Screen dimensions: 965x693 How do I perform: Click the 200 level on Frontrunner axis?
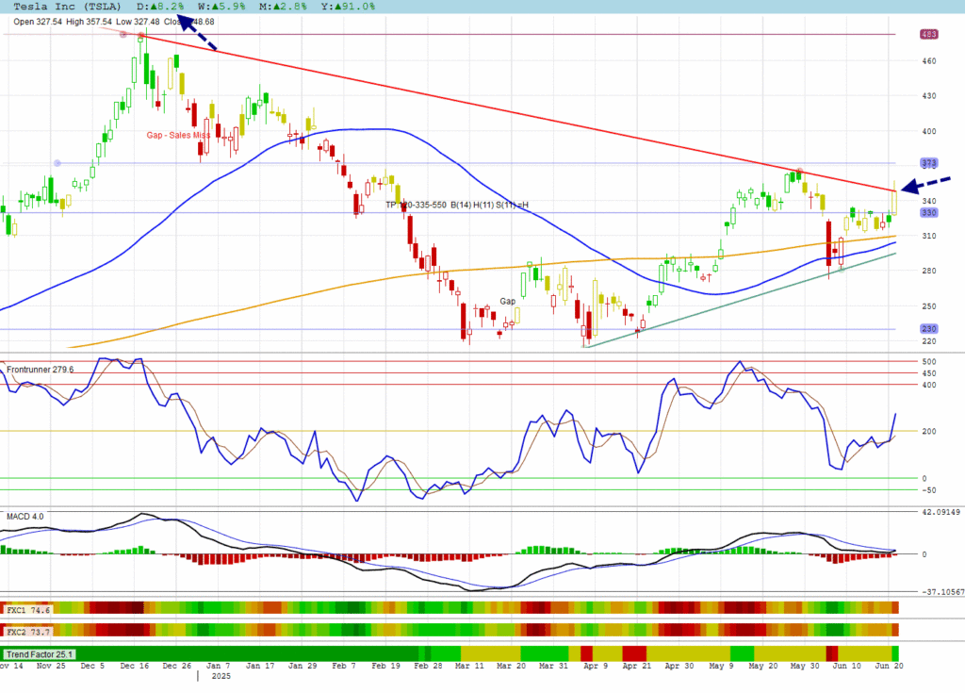pos(929,431)
